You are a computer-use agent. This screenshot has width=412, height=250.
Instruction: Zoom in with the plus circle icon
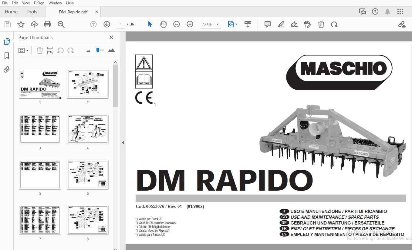[190, 24]
